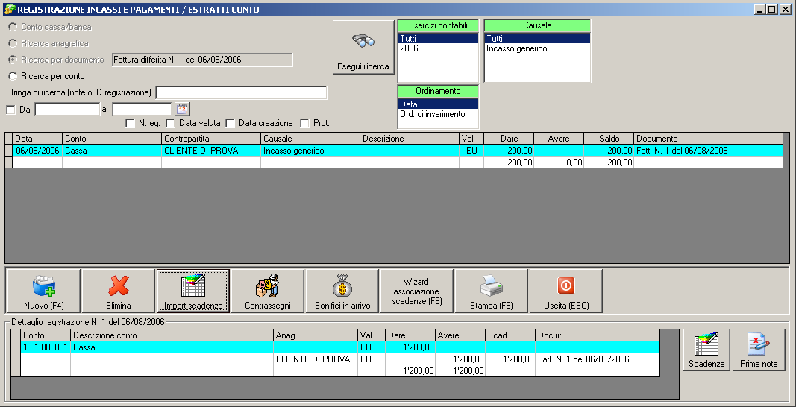Click the Stampa (F9) printer button
The width and height of the screenshot is (796, 407).
click(492, 291)
